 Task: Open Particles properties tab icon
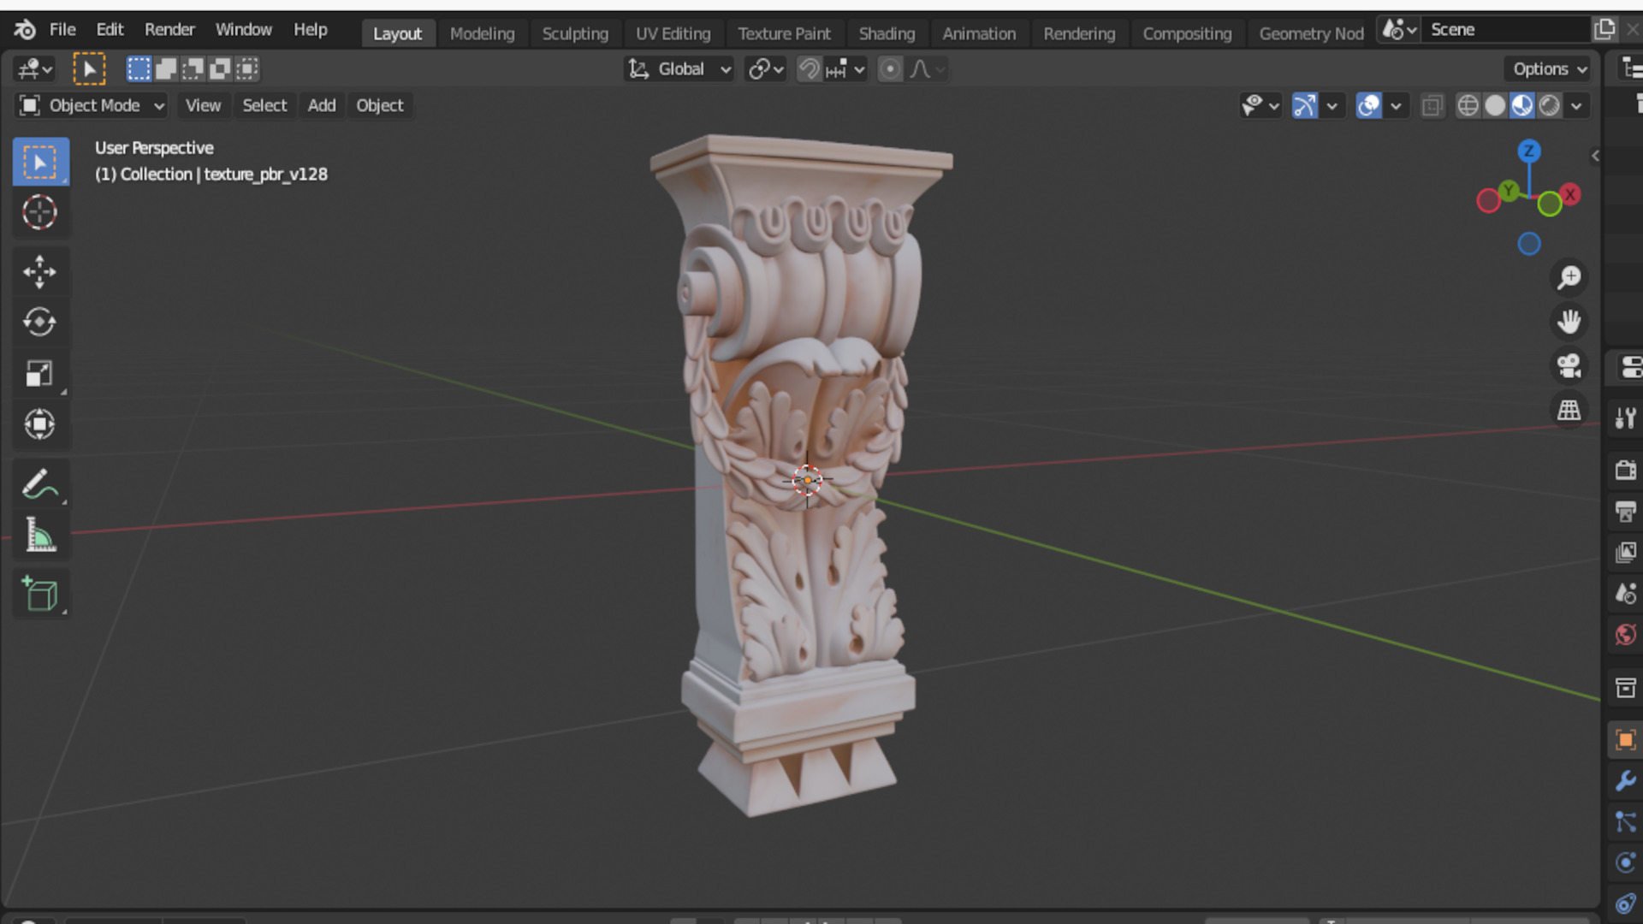[1625, 822]
